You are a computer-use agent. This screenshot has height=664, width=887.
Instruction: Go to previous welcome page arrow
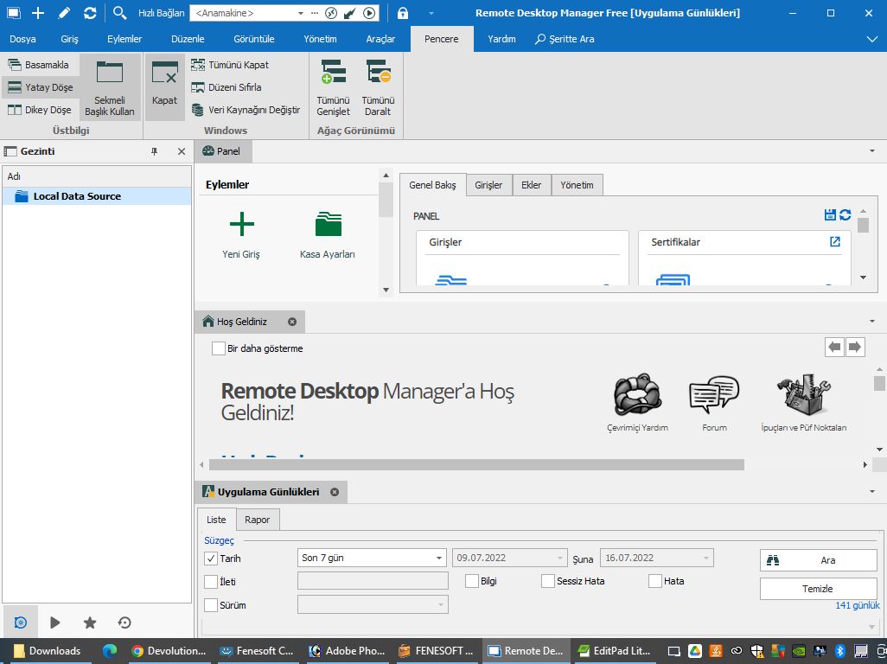834,347
